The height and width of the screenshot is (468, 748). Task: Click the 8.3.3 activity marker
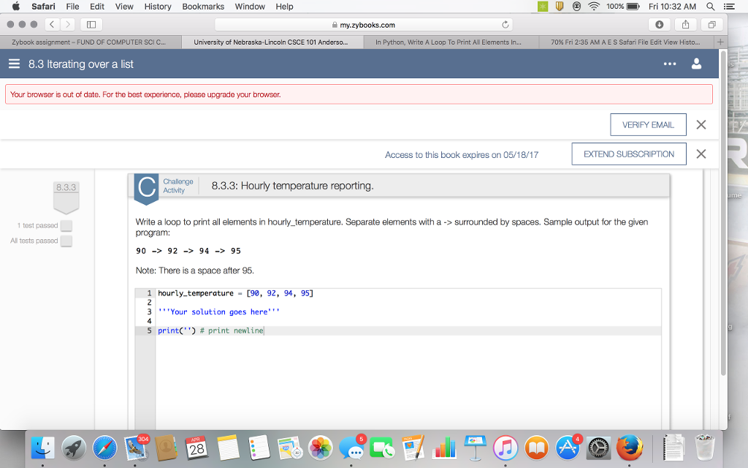[66, 197]
